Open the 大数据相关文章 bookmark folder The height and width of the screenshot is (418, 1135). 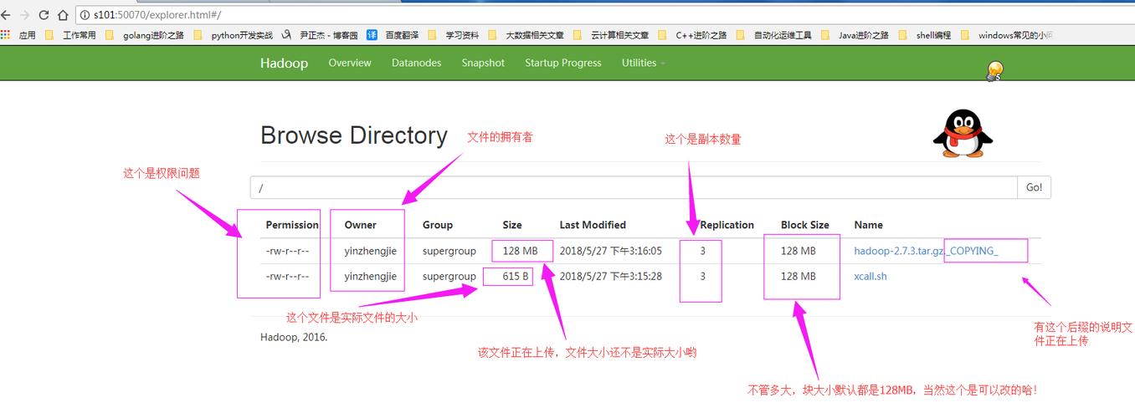click(x=526, y=35)
